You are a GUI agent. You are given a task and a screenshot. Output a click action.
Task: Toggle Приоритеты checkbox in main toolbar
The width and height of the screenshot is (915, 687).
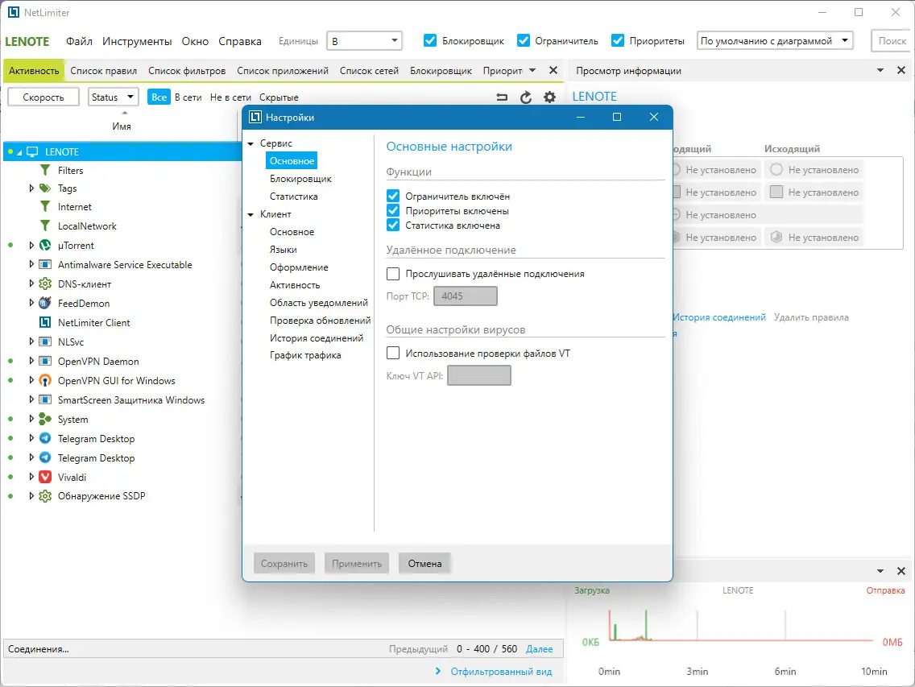tap(618, 40)
